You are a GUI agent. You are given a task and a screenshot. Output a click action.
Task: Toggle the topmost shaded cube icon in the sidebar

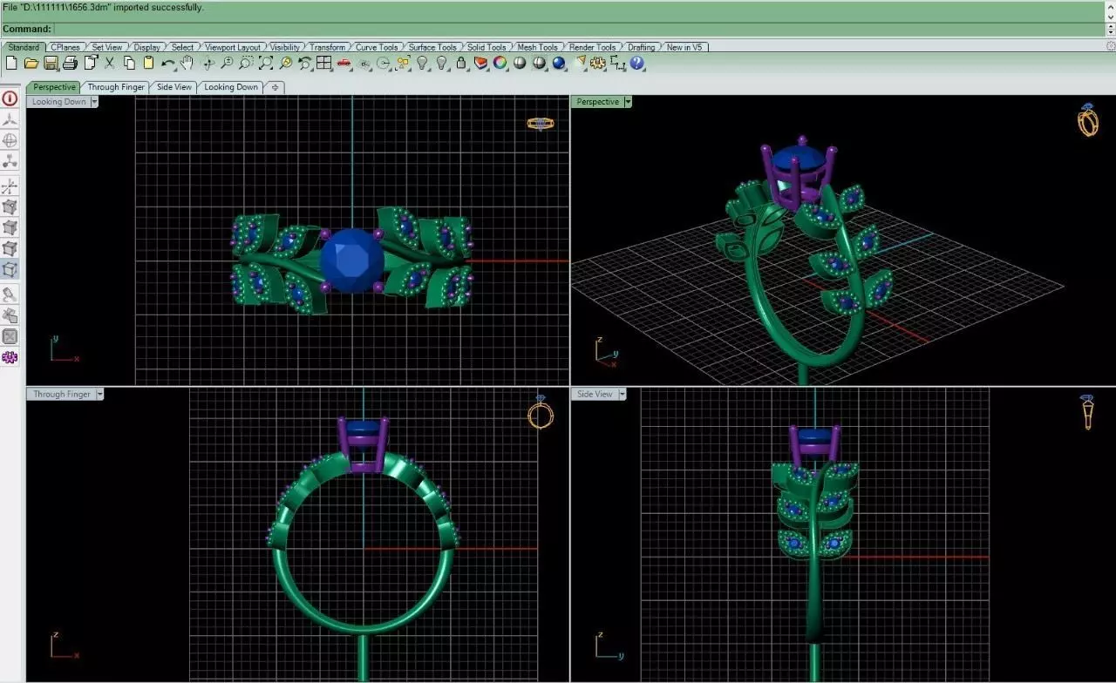tap(10, 207)
